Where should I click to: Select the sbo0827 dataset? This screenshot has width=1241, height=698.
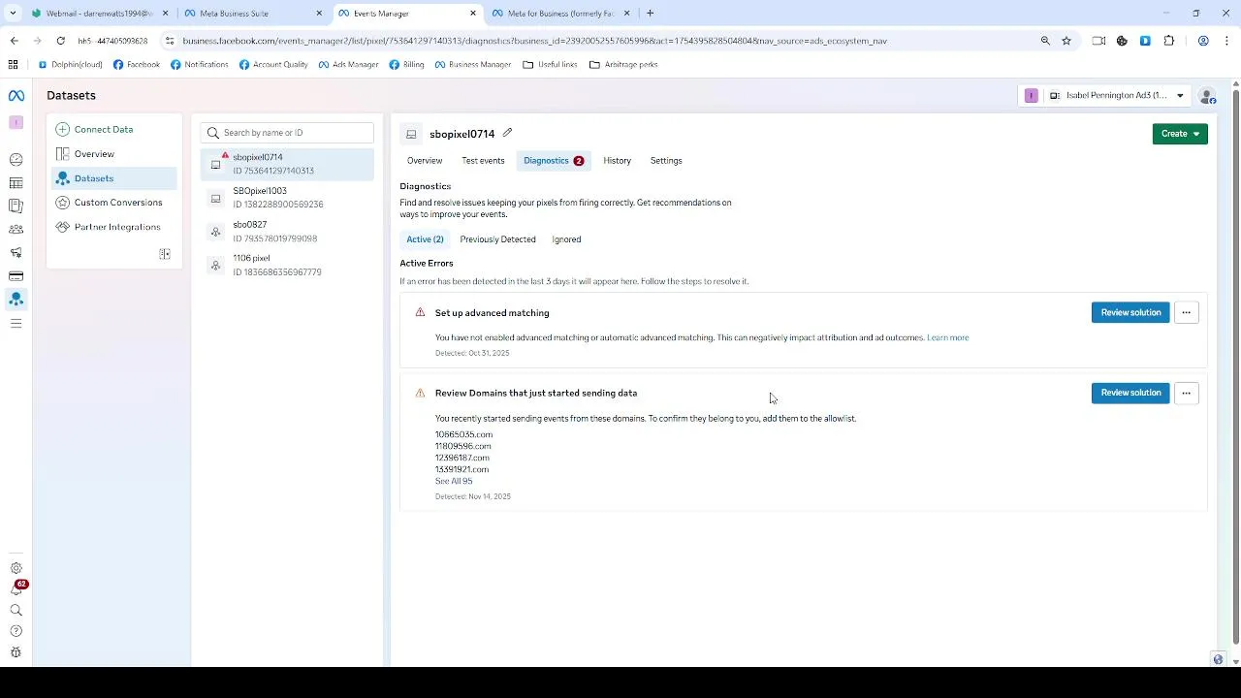coord(287,232)
